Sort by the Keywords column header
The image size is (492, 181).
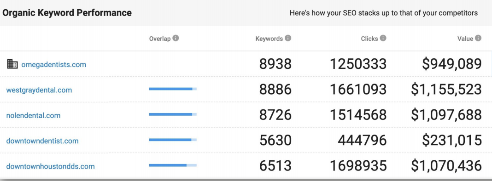(269, 39)
